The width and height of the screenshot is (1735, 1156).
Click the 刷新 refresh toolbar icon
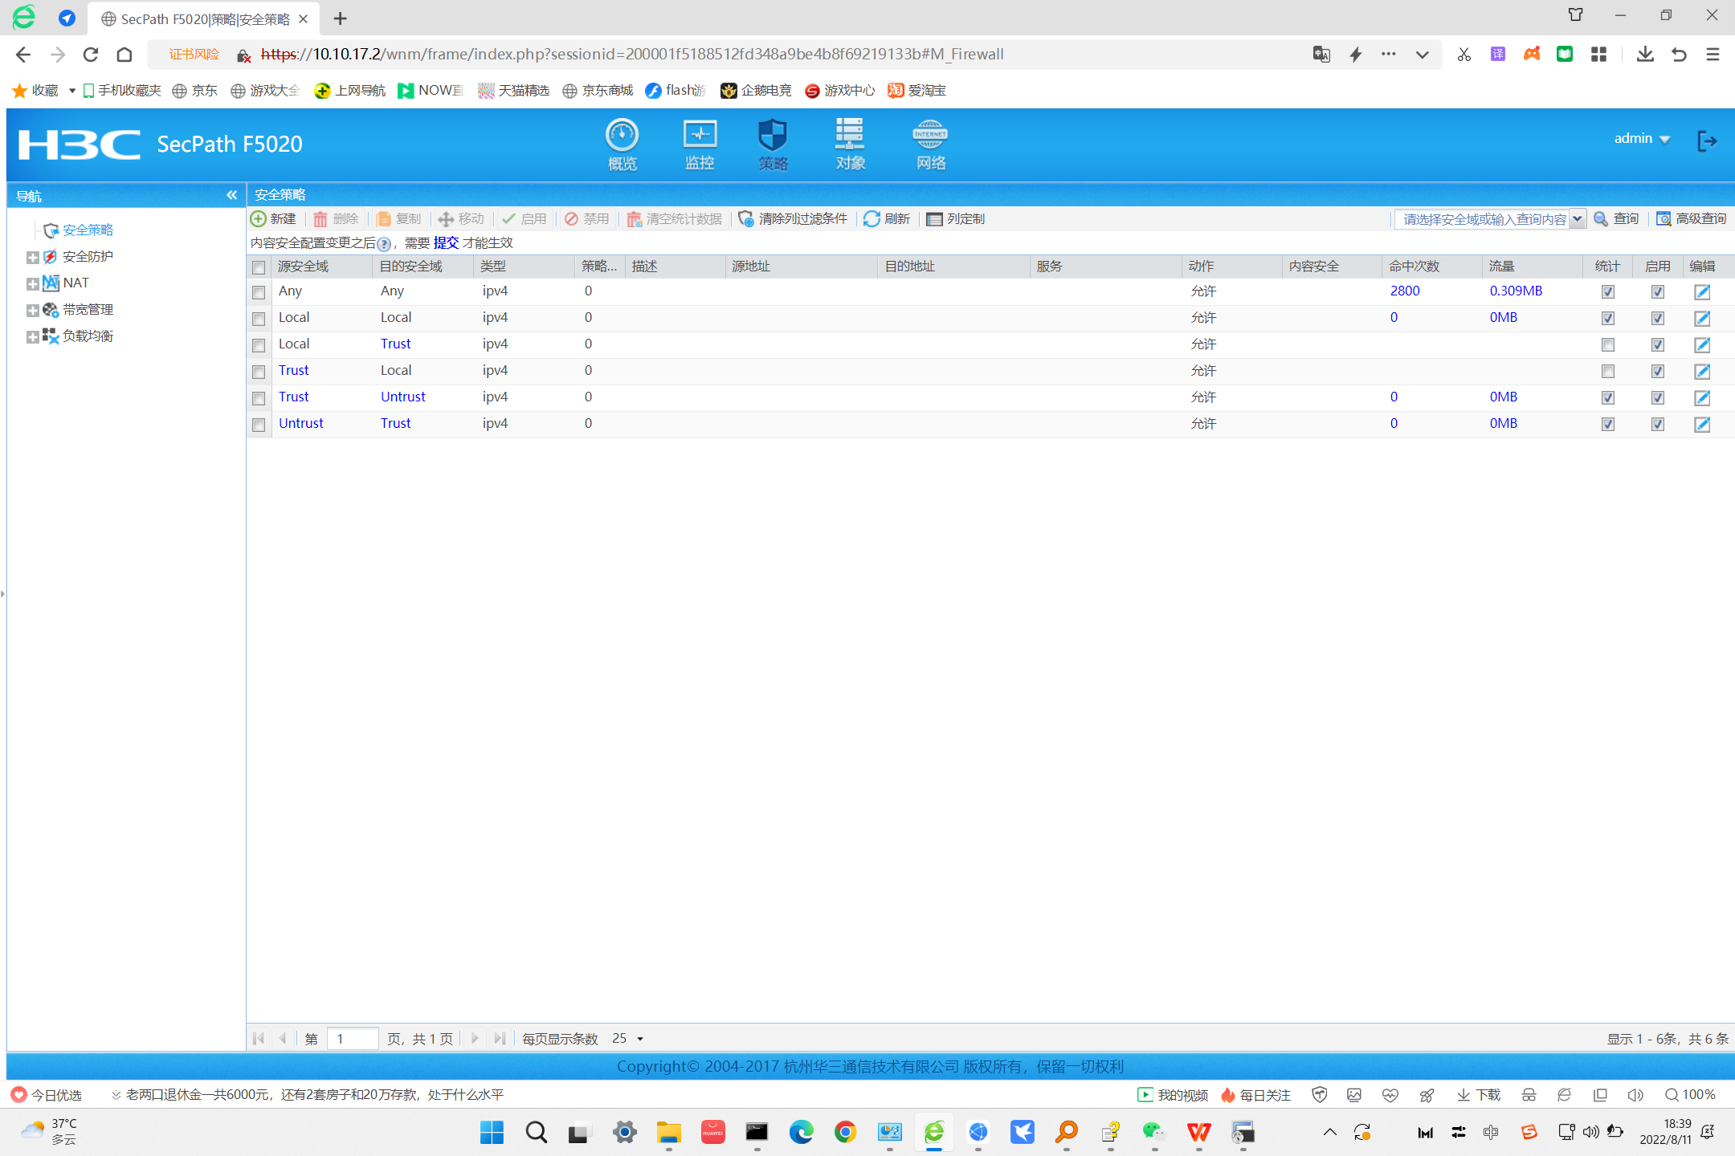point(887,219)
